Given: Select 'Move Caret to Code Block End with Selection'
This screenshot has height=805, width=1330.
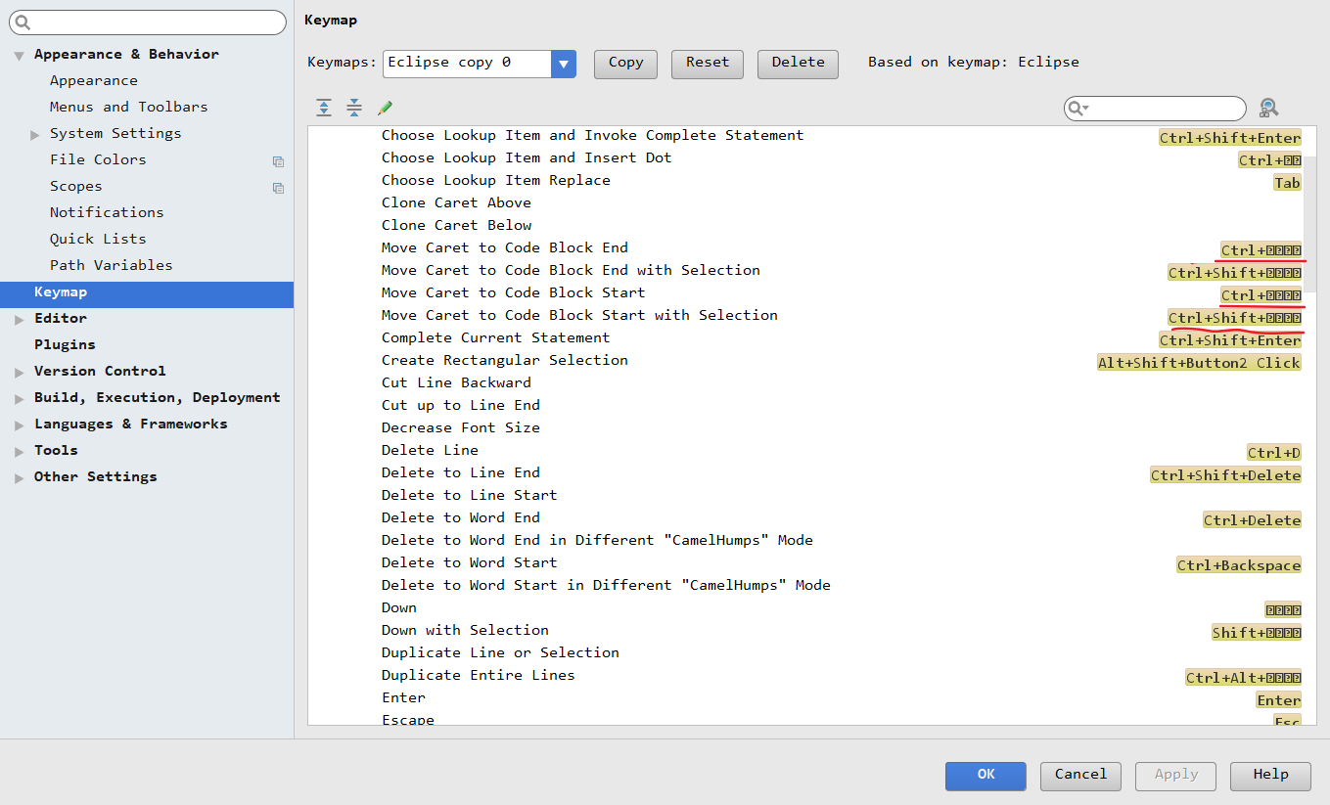Looking at the screenshot, I should [x=571, y=271].
